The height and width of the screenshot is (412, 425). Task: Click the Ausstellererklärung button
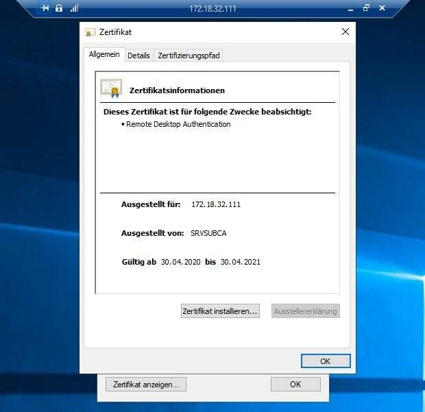305,311
